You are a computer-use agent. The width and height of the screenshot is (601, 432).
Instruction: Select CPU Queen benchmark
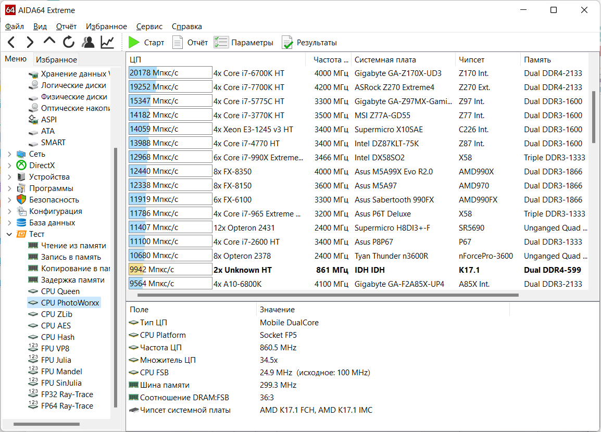pyautogui.click(x=60, y=291)
